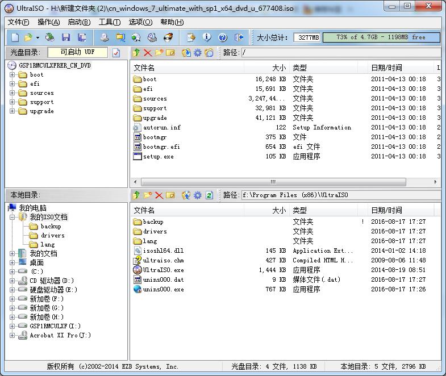The width and height of the screenshot is (446, 376).
Task: Expand the upgrade folder tree node
Action: tap(12, 111)
